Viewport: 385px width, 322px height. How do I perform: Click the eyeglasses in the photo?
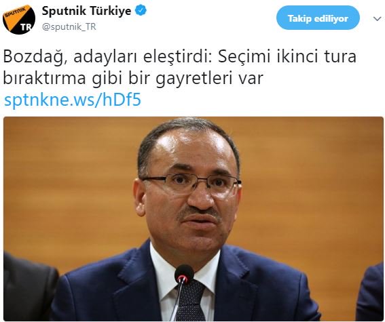click(191, 184)
